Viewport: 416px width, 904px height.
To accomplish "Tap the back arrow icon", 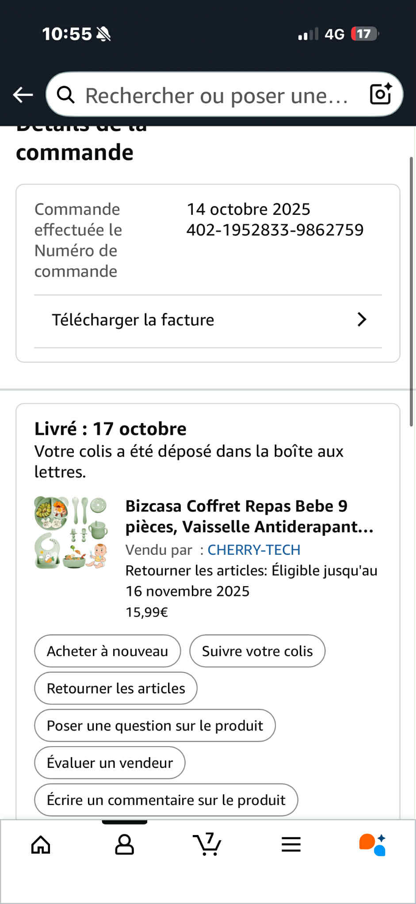I will point(23,95).
